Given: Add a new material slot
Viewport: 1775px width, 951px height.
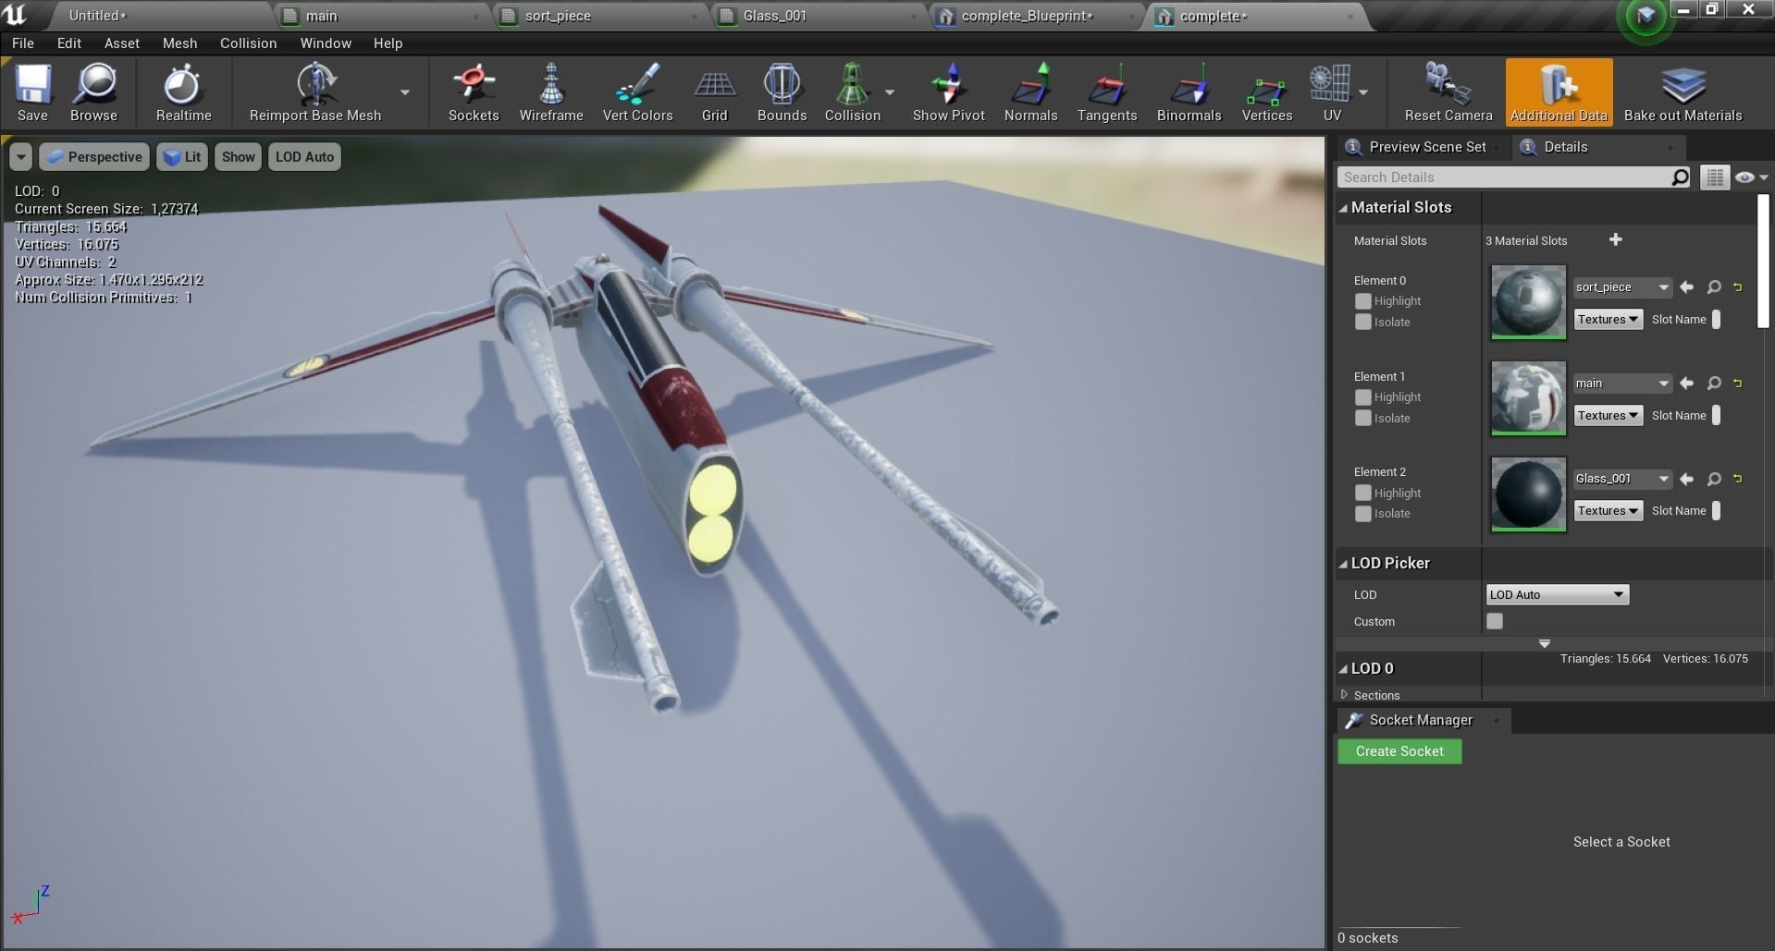Looking at the screenshot, I should 1615,240.
